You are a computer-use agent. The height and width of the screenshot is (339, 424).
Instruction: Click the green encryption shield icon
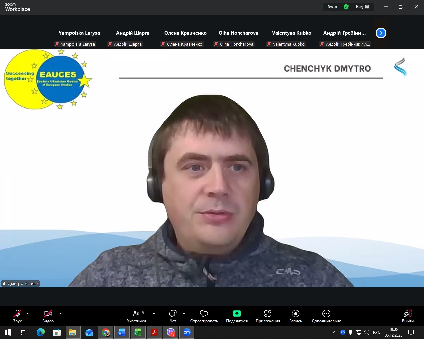[346, 7]
